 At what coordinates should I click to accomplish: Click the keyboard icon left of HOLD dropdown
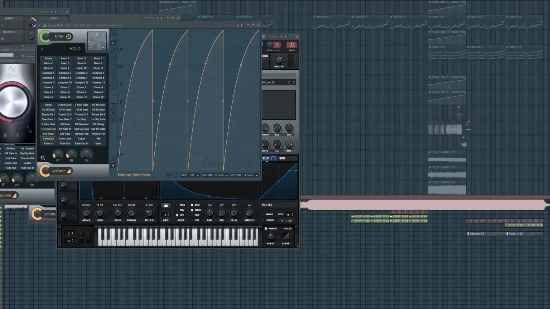tap(169, 175)
